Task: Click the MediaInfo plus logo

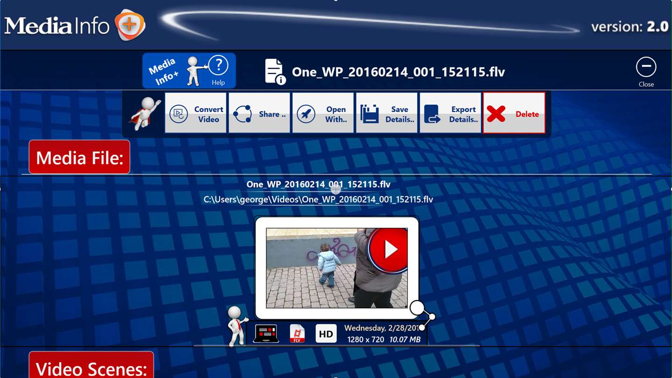Action: click(x=75, y=25)
